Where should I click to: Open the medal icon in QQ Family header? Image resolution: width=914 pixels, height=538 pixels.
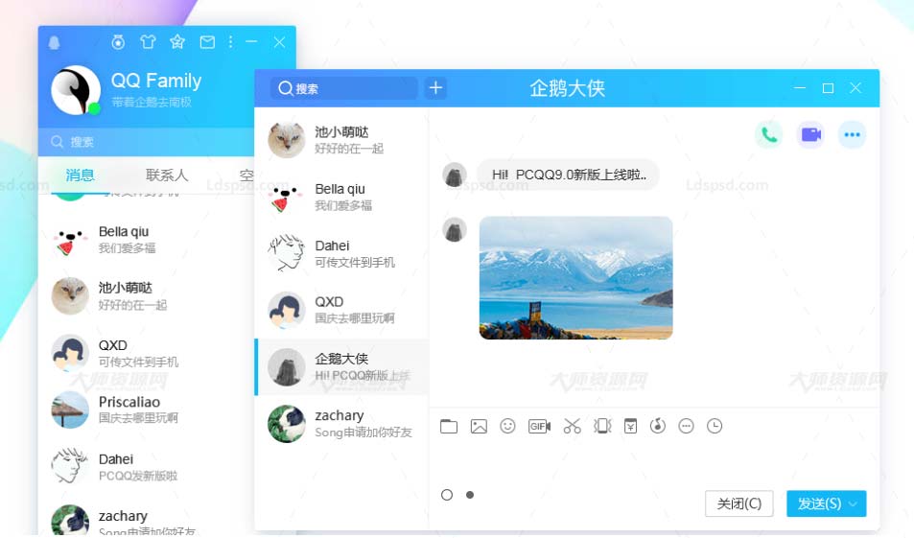click(118, 42)
